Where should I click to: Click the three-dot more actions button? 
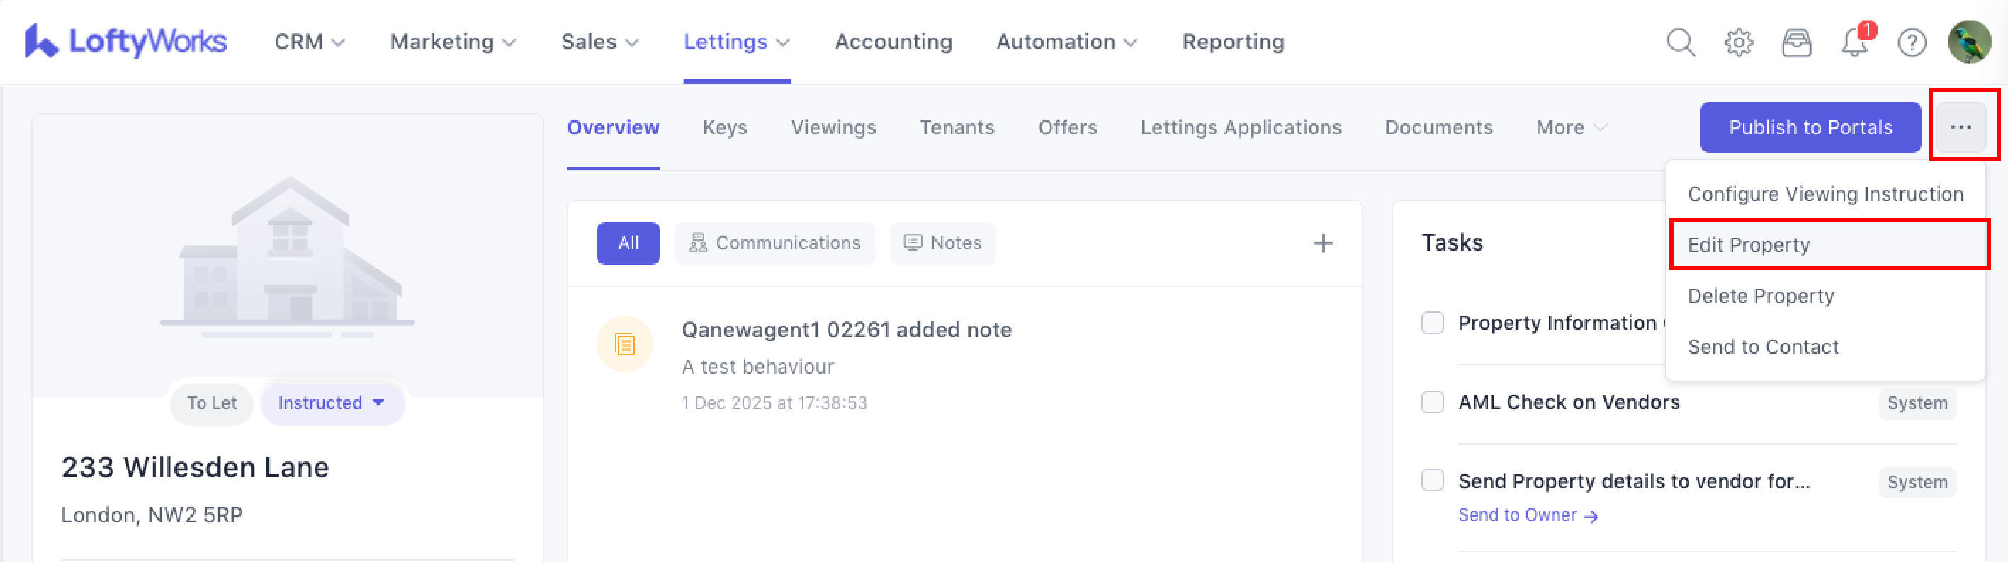1961,127
